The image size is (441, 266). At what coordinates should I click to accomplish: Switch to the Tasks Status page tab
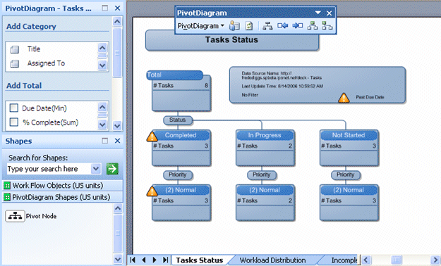(x=200, y=260)
